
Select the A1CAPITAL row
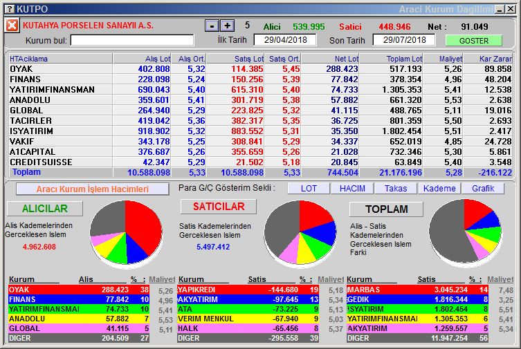click(260, 151)
